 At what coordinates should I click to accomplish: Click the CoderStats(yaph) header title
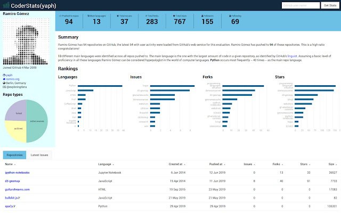[34, 6]
